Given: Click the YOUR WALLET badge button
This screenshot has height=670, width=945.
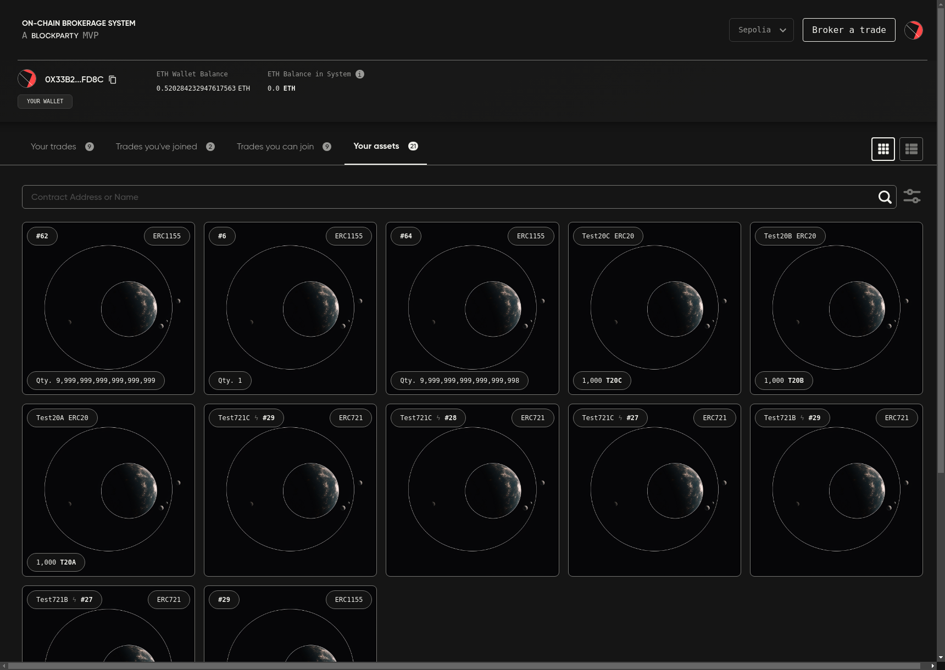Looking at the screenshot, I should (x=45, y=102).
